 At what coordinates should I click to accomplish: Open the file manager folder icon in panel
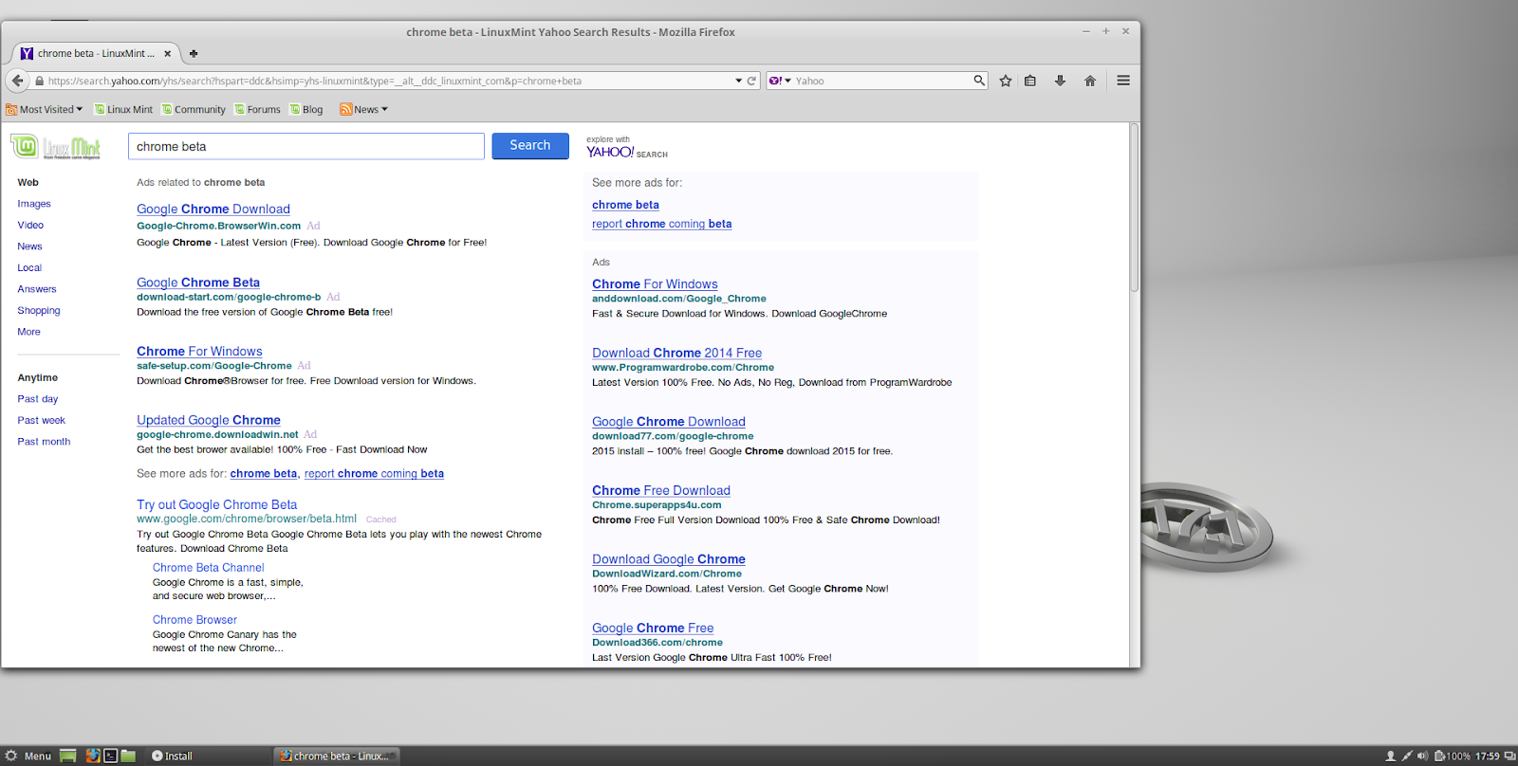click(128, 756)
